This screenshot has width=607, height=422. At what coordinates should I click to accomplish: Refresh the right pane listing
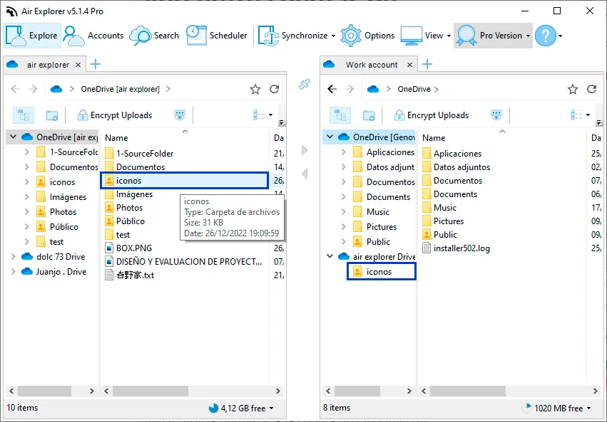pyautogui.click(x=591, y=89)
